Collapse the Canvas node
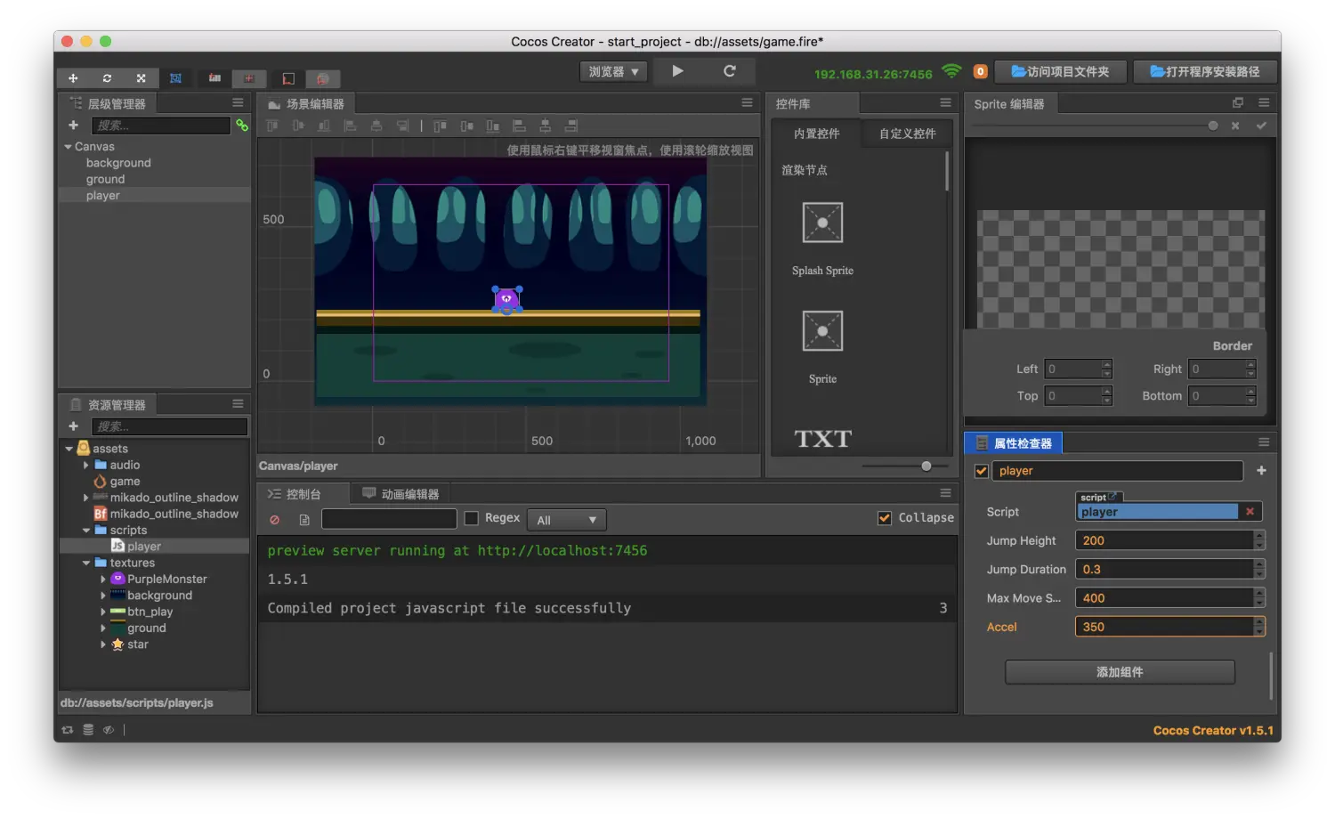The width and height of the screenshot is (1335, 819). point(68,147)
